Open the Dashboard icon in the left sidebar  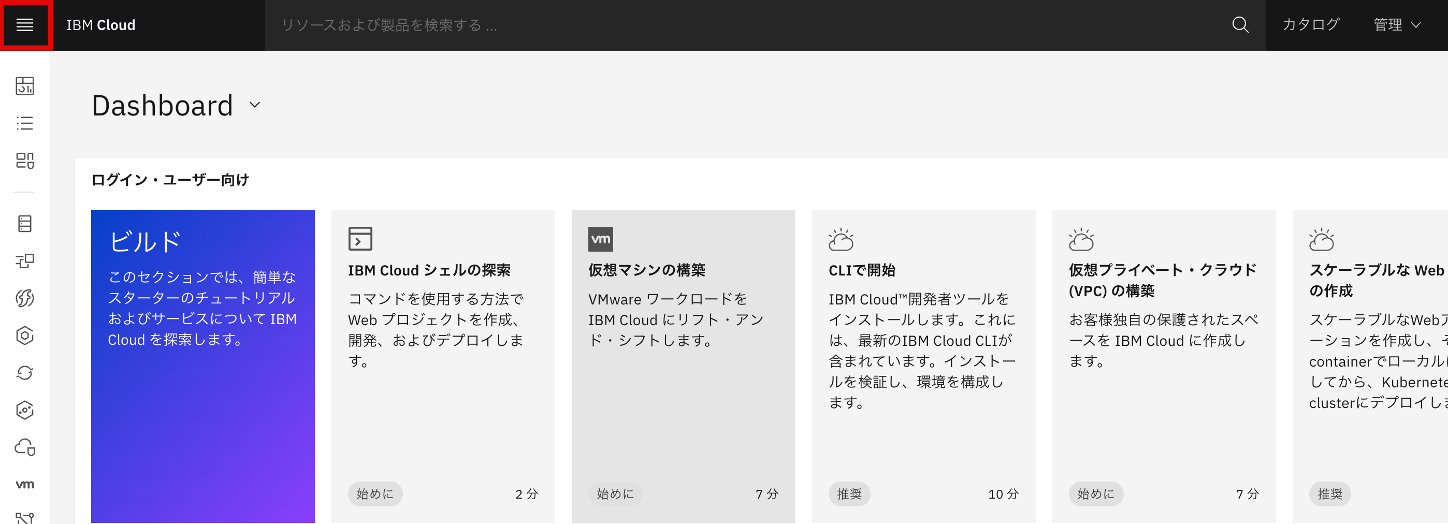tap(25, 86)
